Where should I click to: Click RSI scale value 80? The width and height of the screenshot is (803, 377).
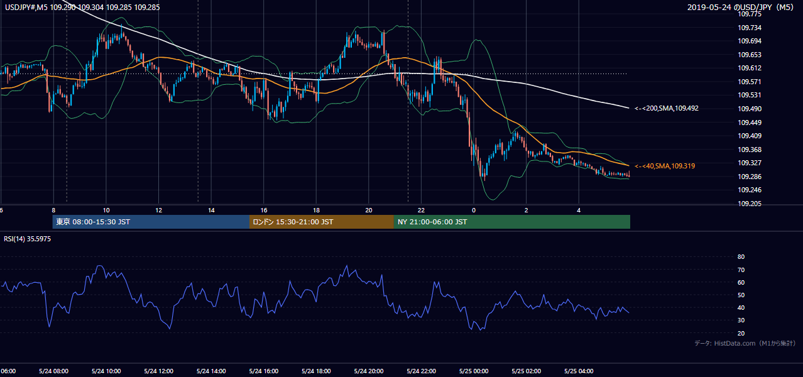741,257
